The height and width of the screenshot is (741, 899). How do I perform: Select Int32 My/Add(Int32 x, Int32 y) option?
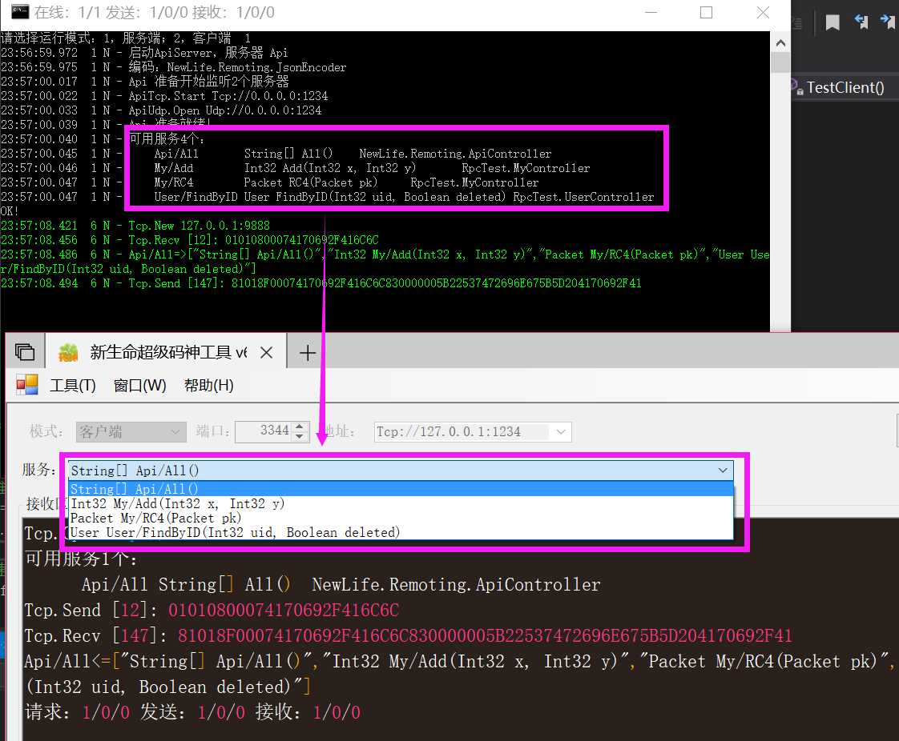click(x=401, y=503)
